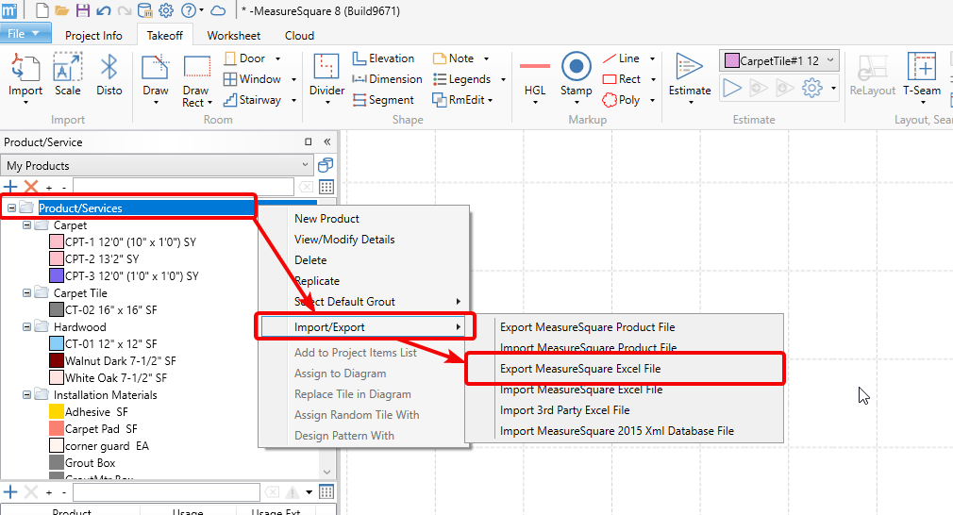Viewport: 953px width, 515px height.
Task: Switch to the Cloud tab
Action: 300,35
